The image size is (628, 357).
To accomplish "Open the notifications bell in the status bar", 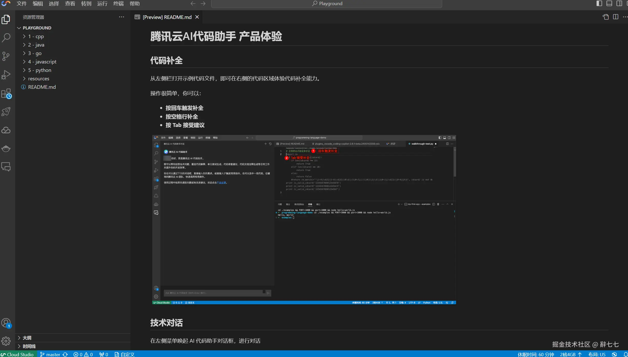I will (625, 354).
